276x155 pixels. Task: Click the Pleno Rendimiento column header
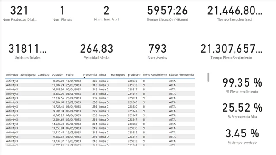[x=155, y=74]
